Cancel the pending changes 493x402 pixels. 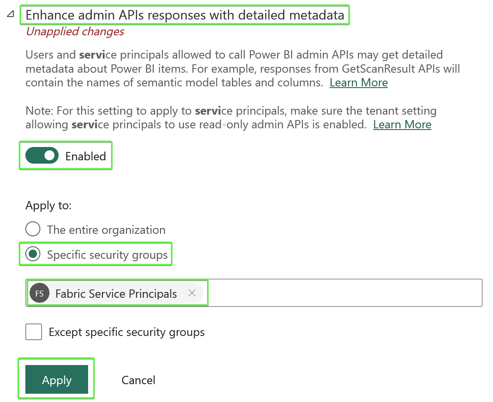click(138, 380)
